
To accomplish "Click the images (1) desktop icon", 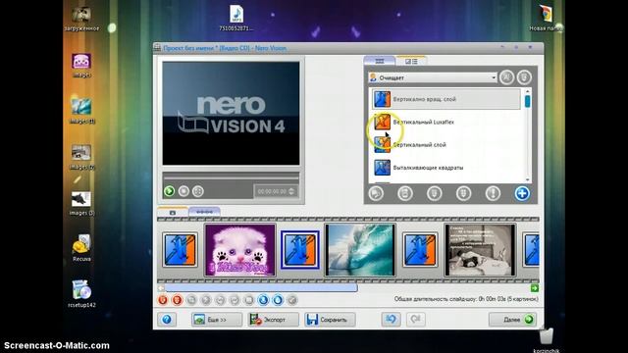I will point(81,111).
